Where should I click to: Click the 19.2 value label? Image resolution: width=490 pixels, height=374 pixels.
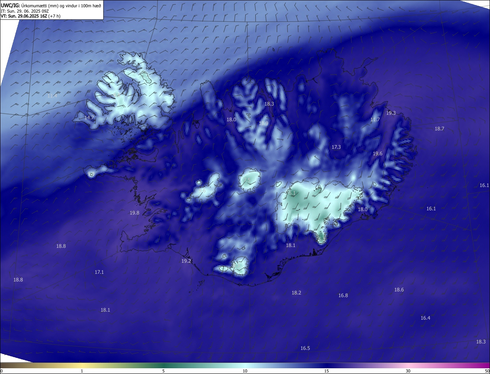pos(186,261)
